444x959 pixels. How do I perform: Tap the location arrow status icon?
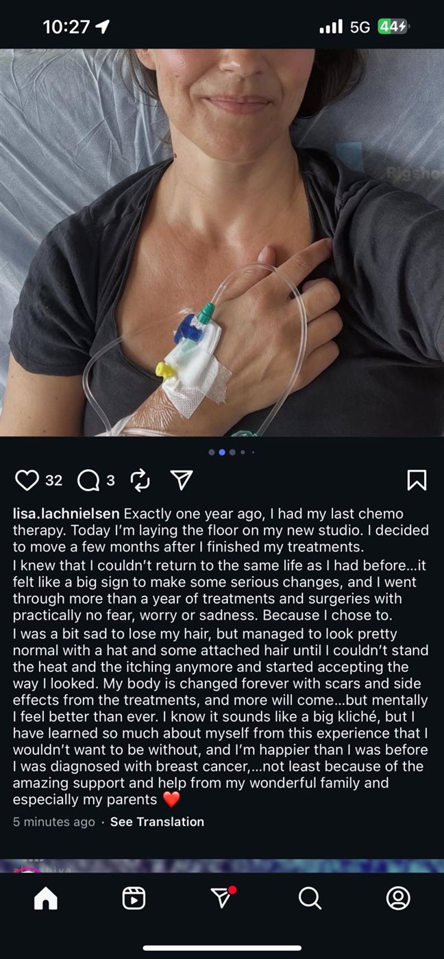coord(103,27)
